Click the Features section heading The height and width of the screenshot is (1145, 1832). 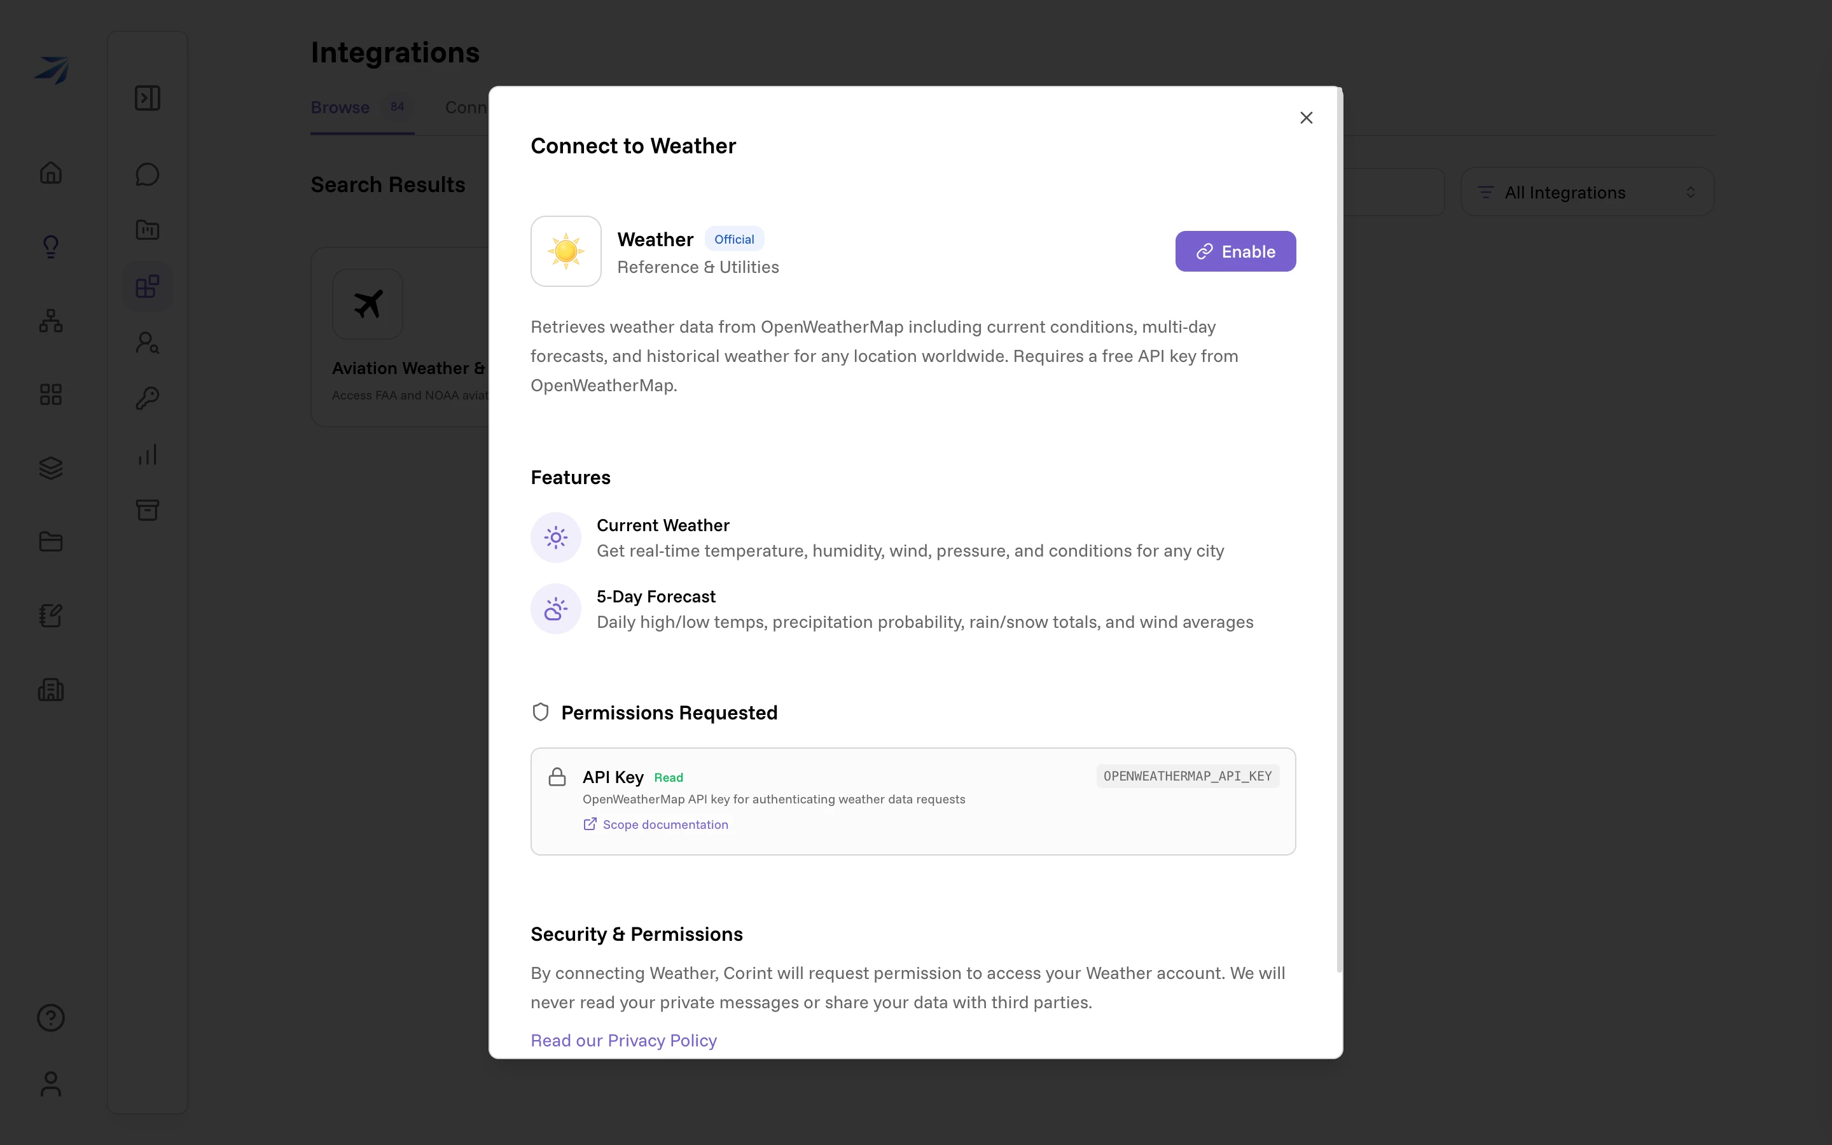pyautogui.click(x=571, y=477)
